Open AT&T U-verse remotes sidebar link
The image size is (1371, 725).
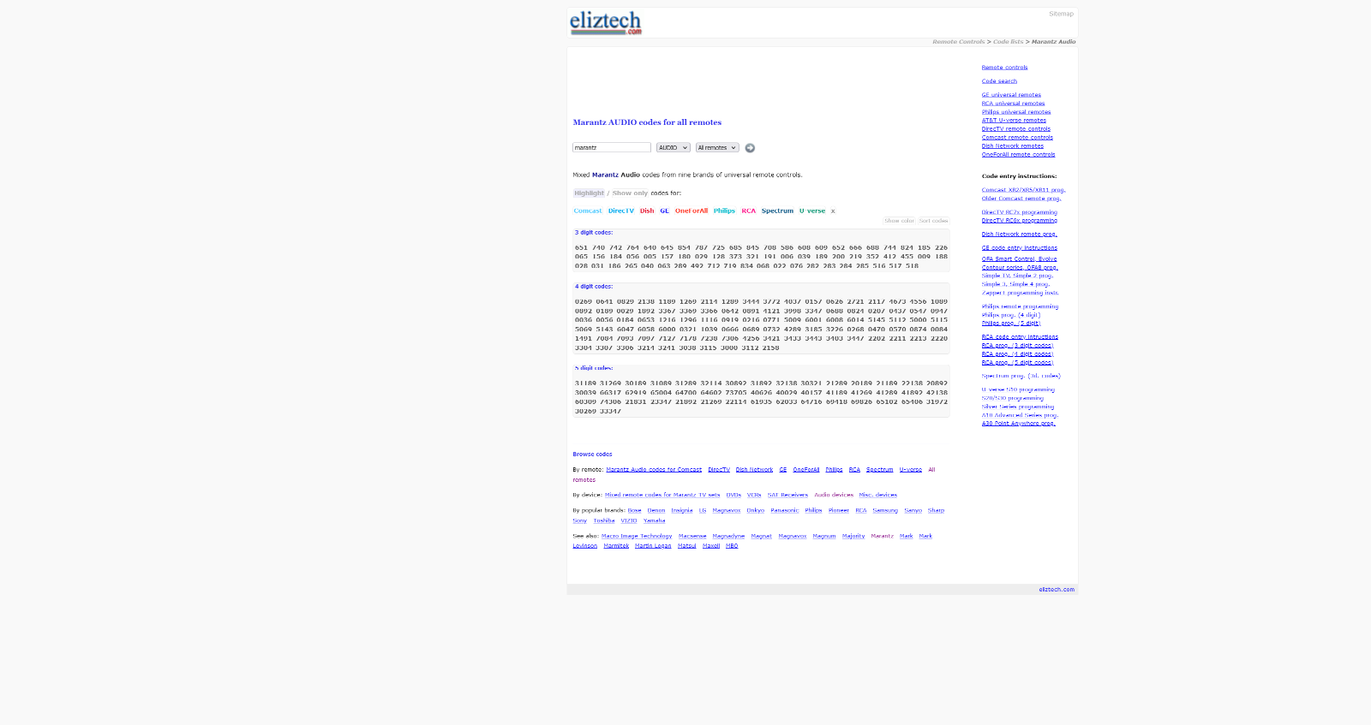pyautogui.click(x=1014, y=121)
